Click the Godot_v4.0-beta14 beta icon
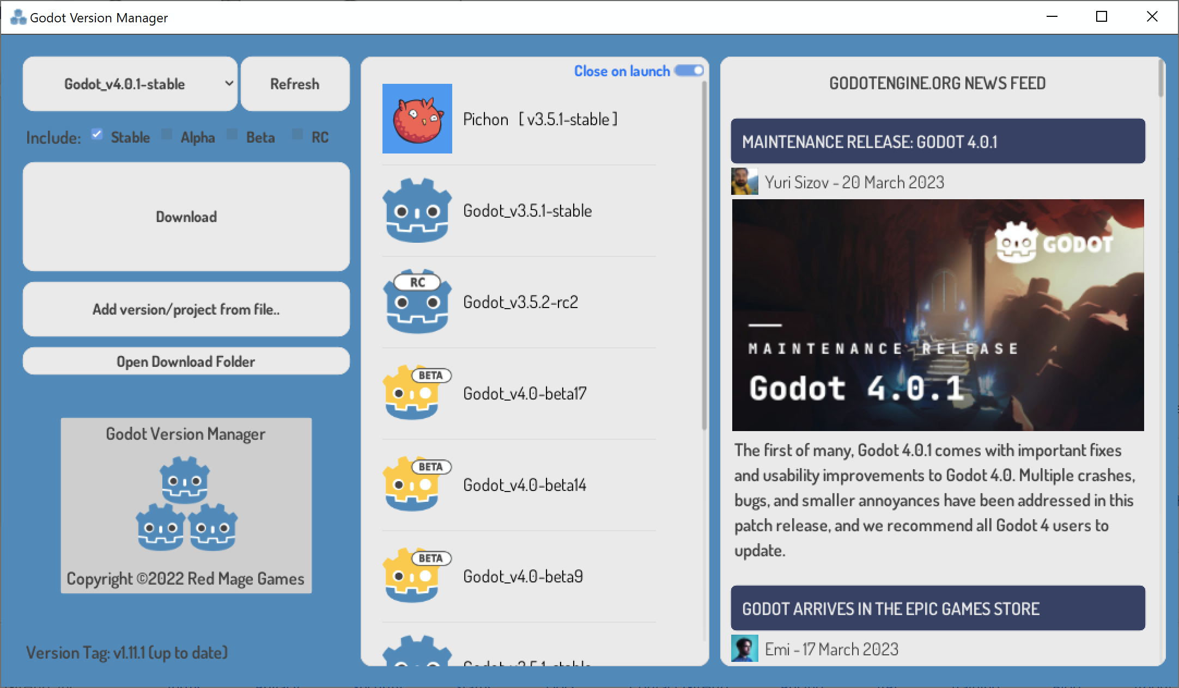The height and width of the screenshot is (688, 1179). 411,485
